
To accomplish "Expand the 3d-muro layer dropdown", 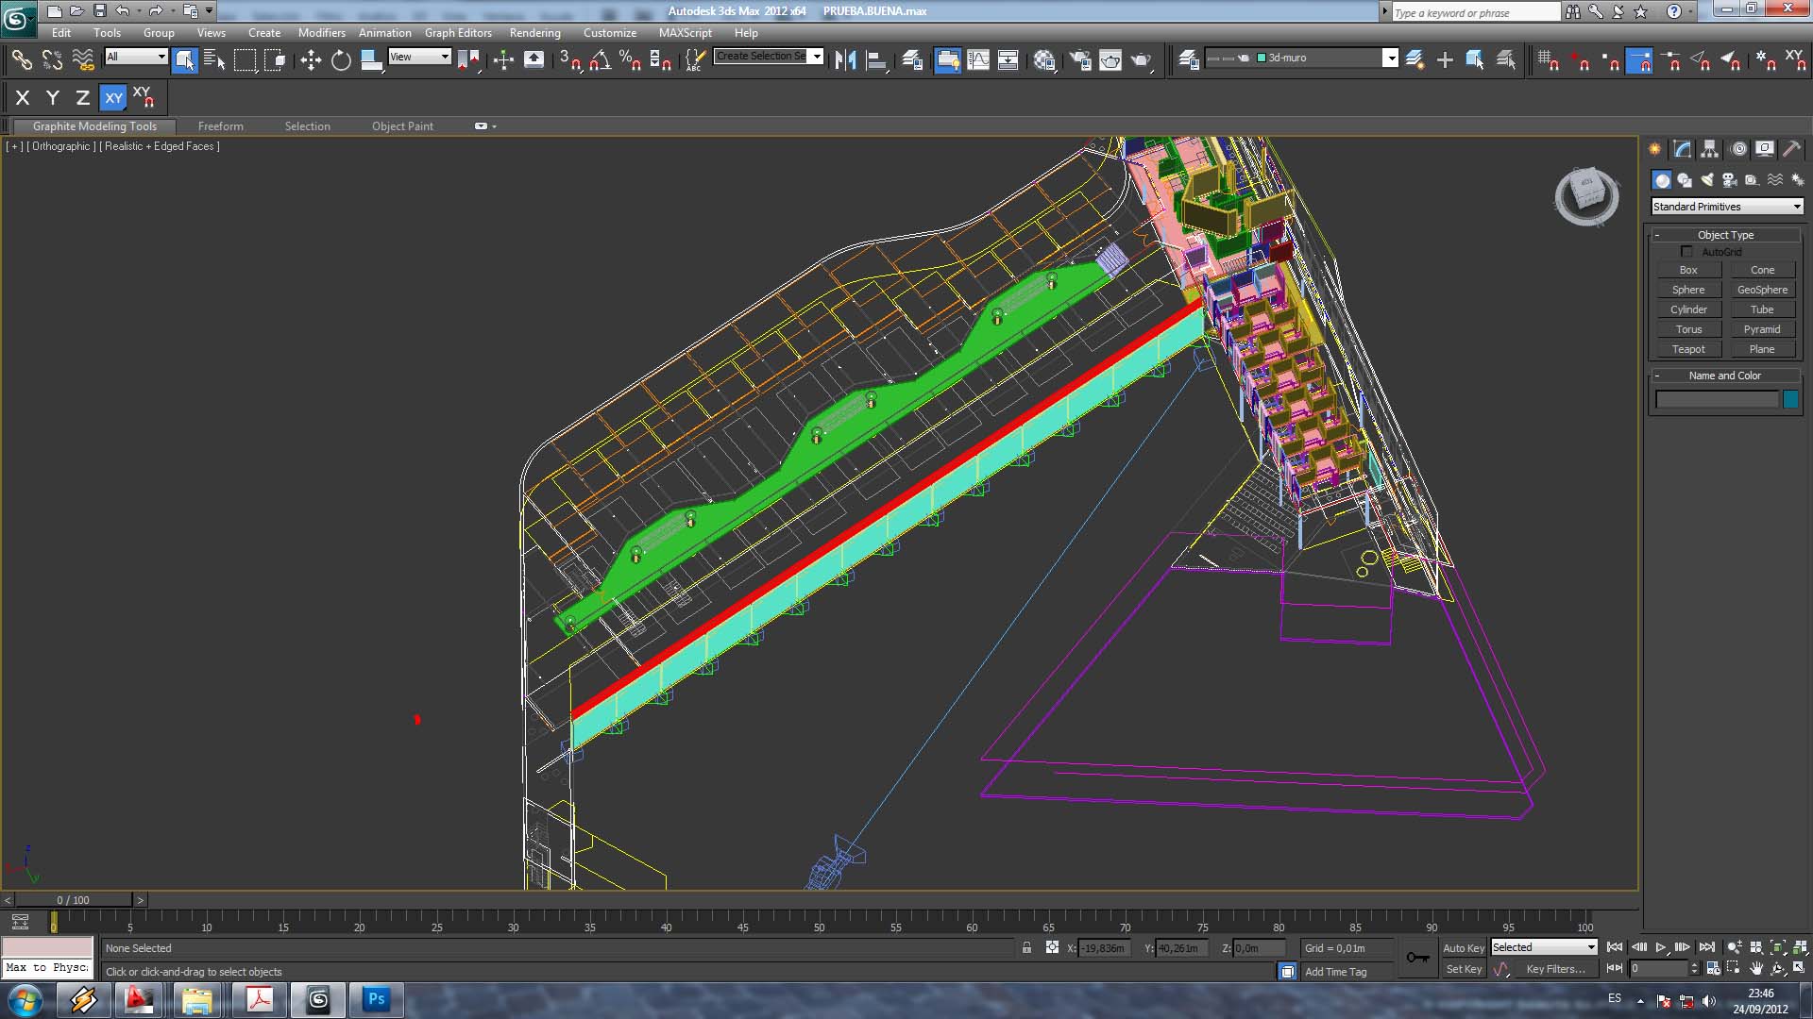I will click(1390, 58).
